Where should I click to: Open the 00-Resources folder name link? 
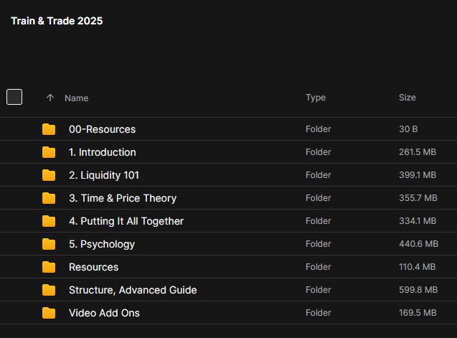[102, 129]
